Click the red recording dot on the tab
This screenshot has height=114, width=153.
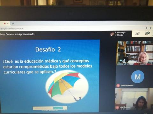(x=5, y=23)
